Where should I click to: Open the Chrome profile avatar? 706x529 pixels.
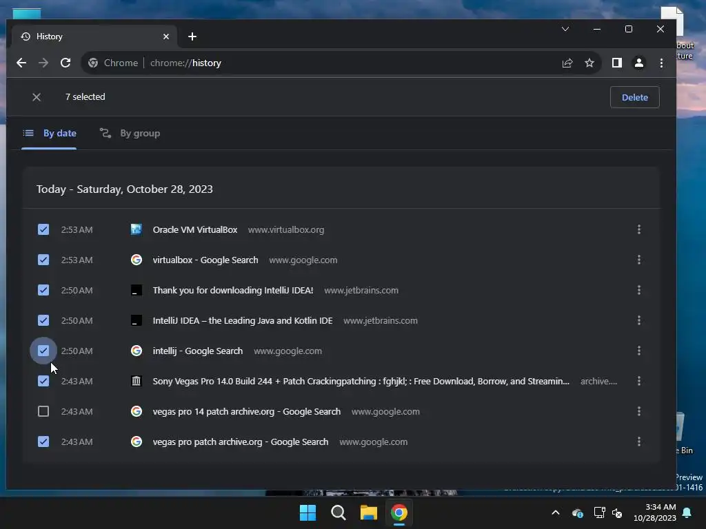pyautogui.click(x=639, y=63)
